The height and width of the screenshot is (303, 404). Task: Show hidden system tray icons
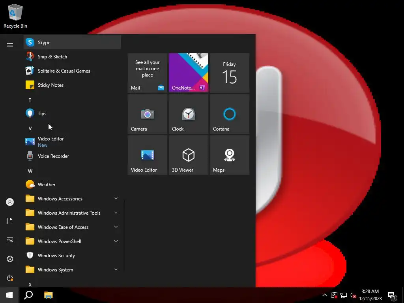pyautogui.click(x=325, y=295)
